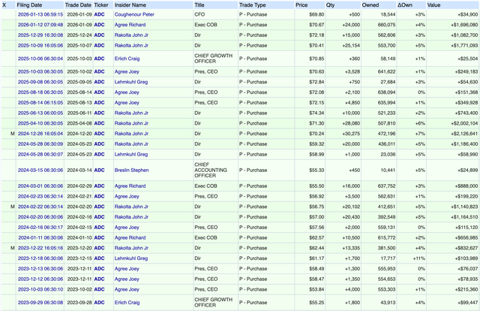Open filing dated 2025-10-06 06:30:04
The height and width of the screenshot is (311, 480).
(x=40, y=59)
